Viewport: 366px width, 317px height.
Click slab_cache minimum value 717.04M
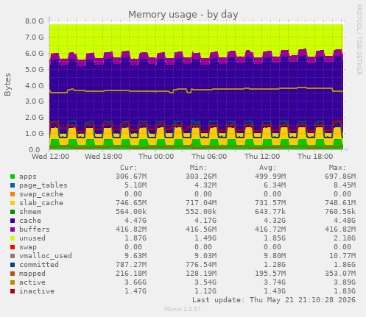[x=201, y=203]
